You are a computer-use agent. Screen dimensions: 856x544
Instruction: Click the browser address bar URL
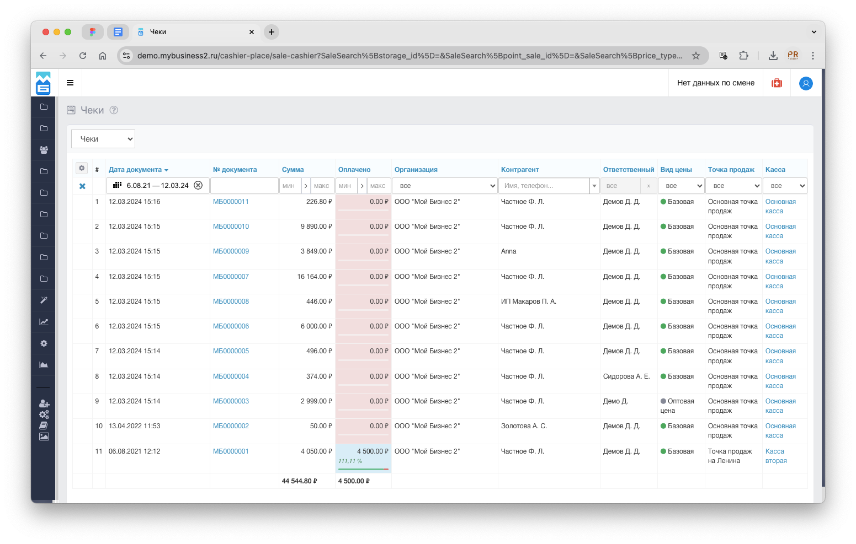pos(410,56)
